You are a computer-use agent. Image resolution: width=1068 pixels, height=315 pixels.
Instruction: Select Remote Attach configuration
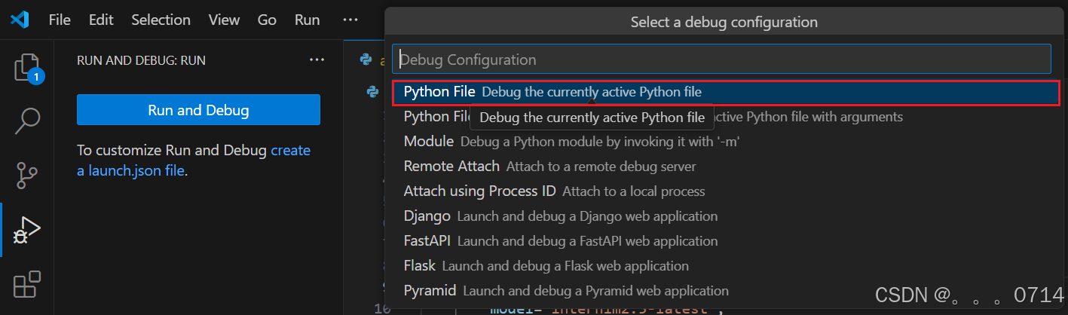726,167
